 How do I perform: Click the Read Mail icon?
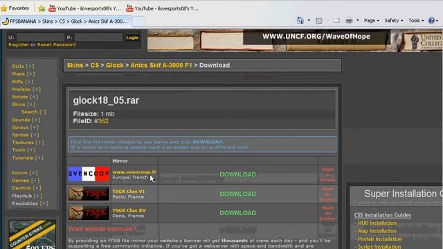point(336,21)
